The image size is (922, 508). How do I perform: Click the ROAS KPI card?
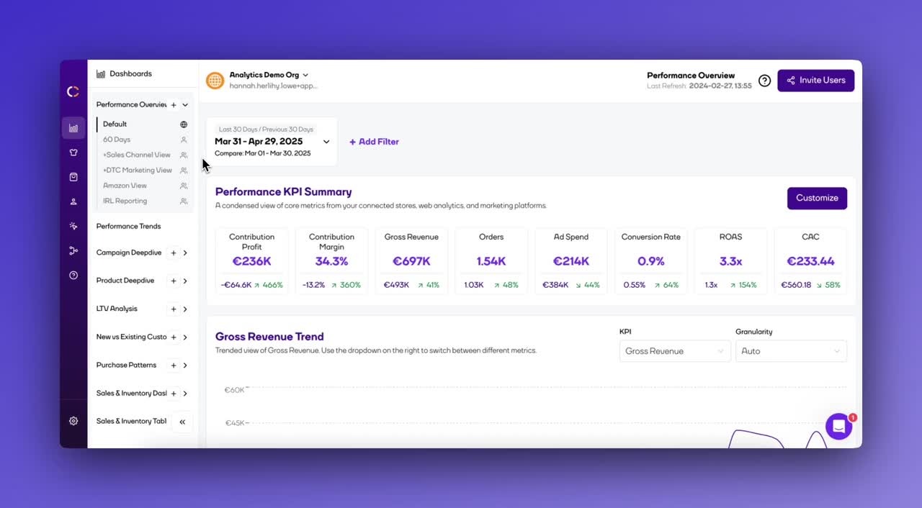tap(730, 260)
